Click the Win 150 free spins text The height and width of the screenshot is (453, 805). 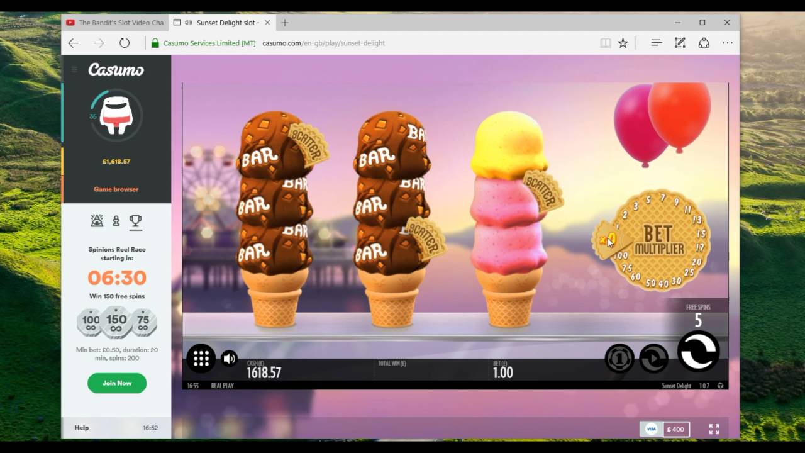pyautogui.click(x=117, y=296)
